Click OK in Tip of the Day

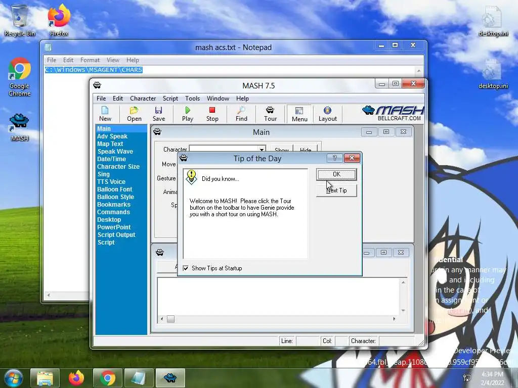tap(336, 174)
